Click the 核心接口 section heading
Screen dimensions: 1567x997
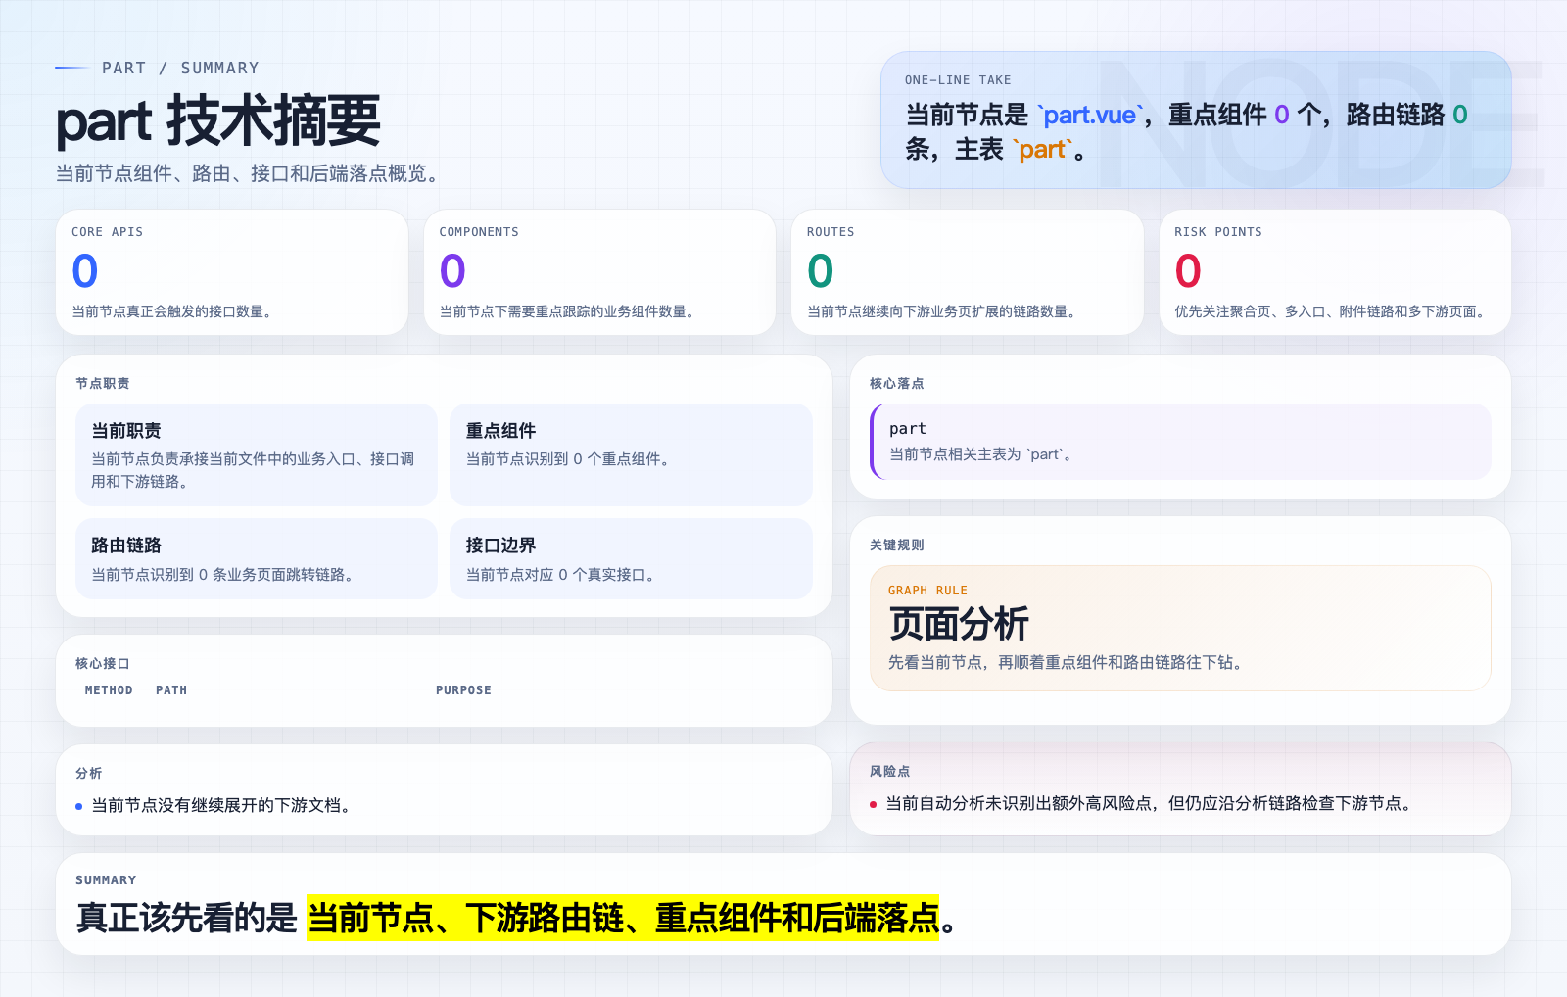point(103,663)
